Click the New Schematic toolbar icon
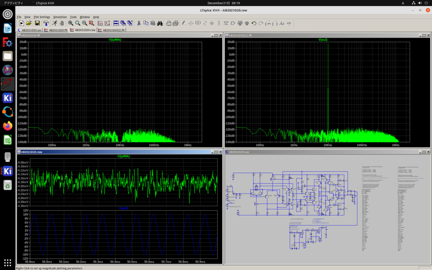 (x=22, y=24)
